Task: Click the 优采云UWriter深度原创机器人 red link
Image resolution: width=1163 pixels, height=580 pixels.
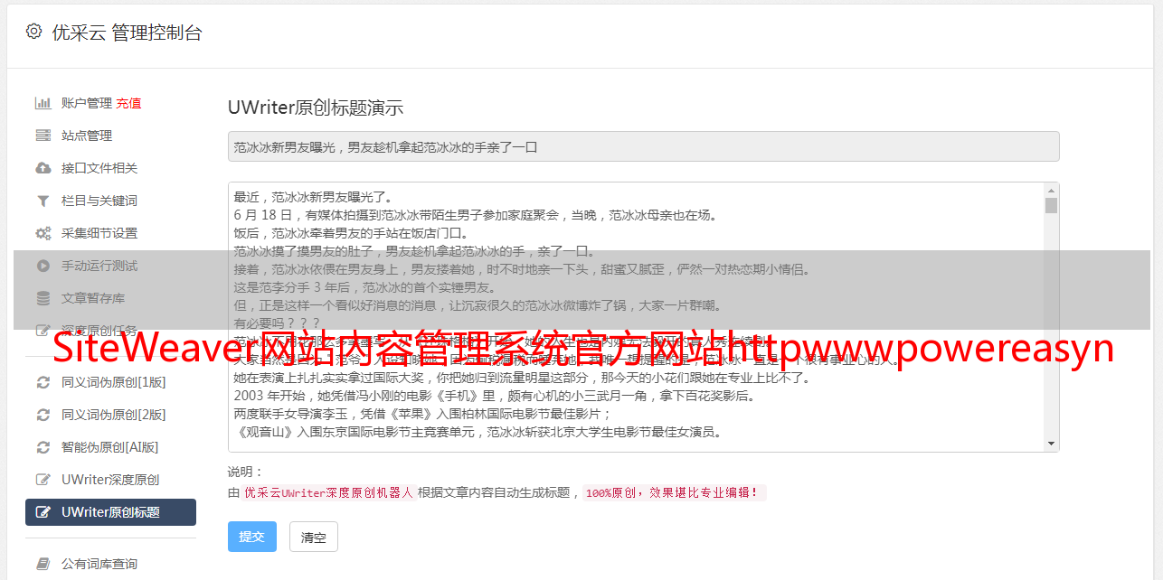Action: tap(328, 493)
